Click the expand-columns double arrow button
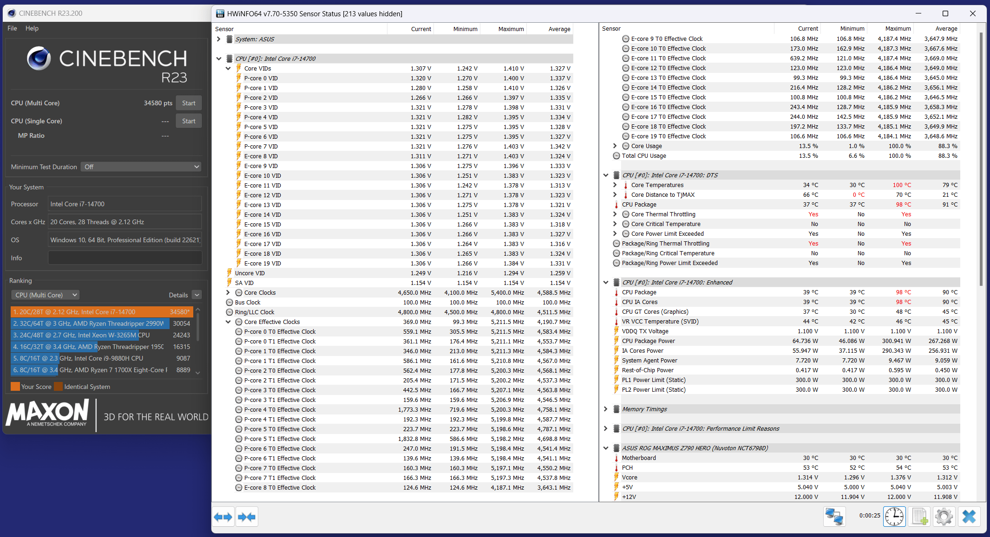The image size is (990, 537). [x=223, y=517]
